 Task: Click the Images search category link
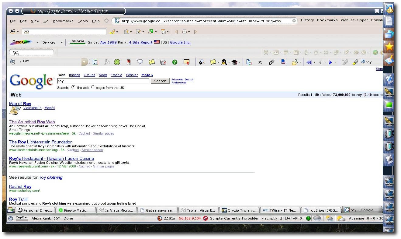74,75
